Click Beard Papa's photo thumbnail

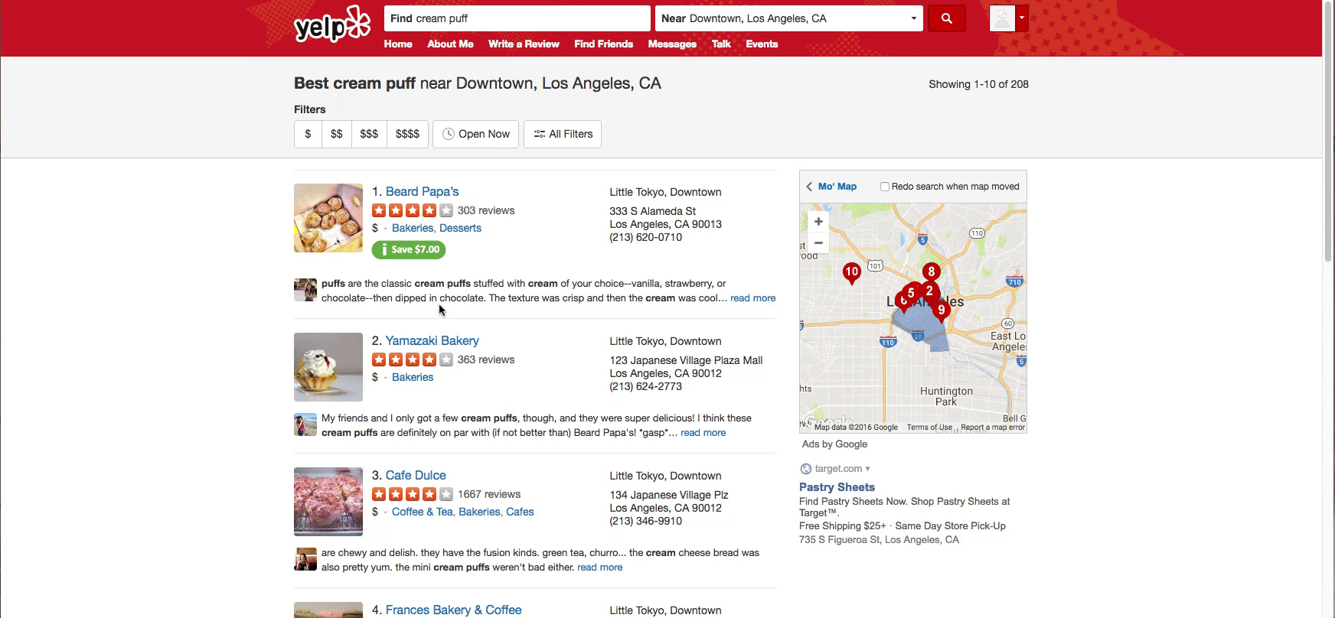(x=328, y=218)
